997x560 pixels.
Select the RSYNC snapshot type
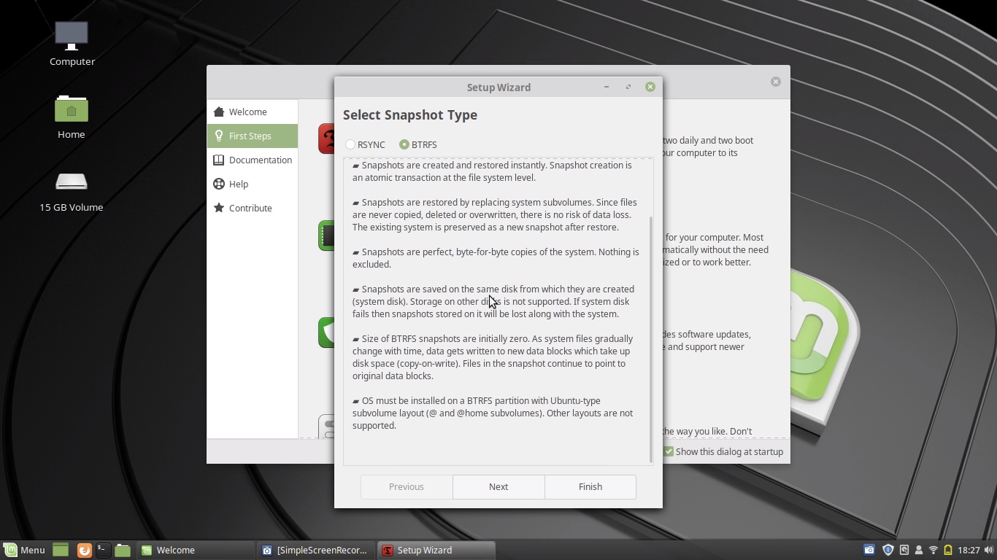365,144
